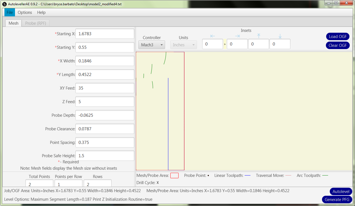The image size is (355, 206).
Task: Click the left inset arrow icon
Action: (213, 36)
